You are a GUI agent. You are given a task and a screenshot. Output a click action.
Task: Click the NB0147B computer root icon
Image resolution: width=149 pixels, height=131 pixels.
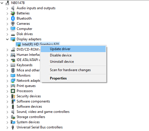pos(7,3)
